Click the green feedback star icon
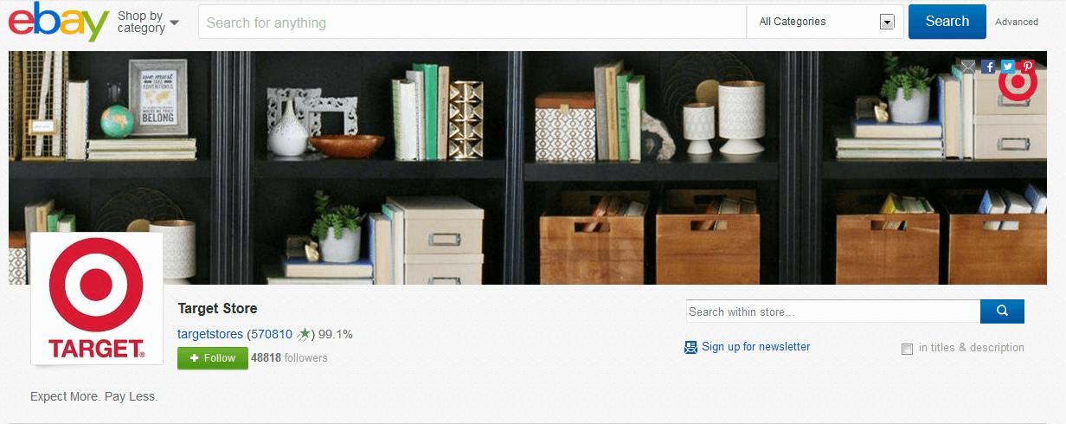 (x=305, y=334)
